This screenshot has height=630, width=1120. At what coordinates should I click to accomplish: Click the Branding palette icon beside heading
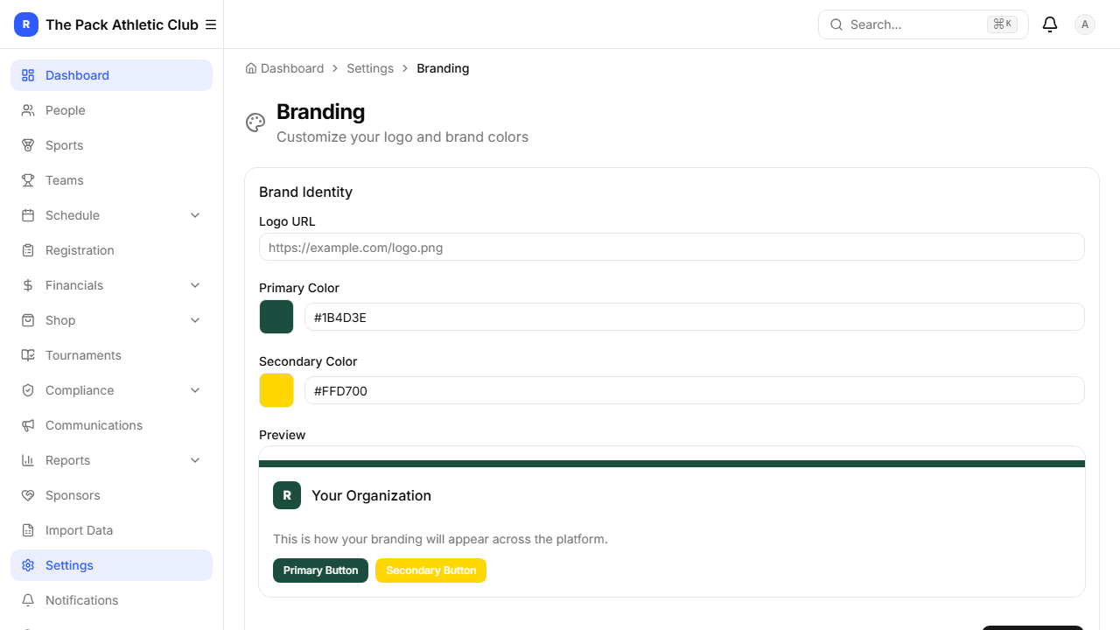(255, 122)
